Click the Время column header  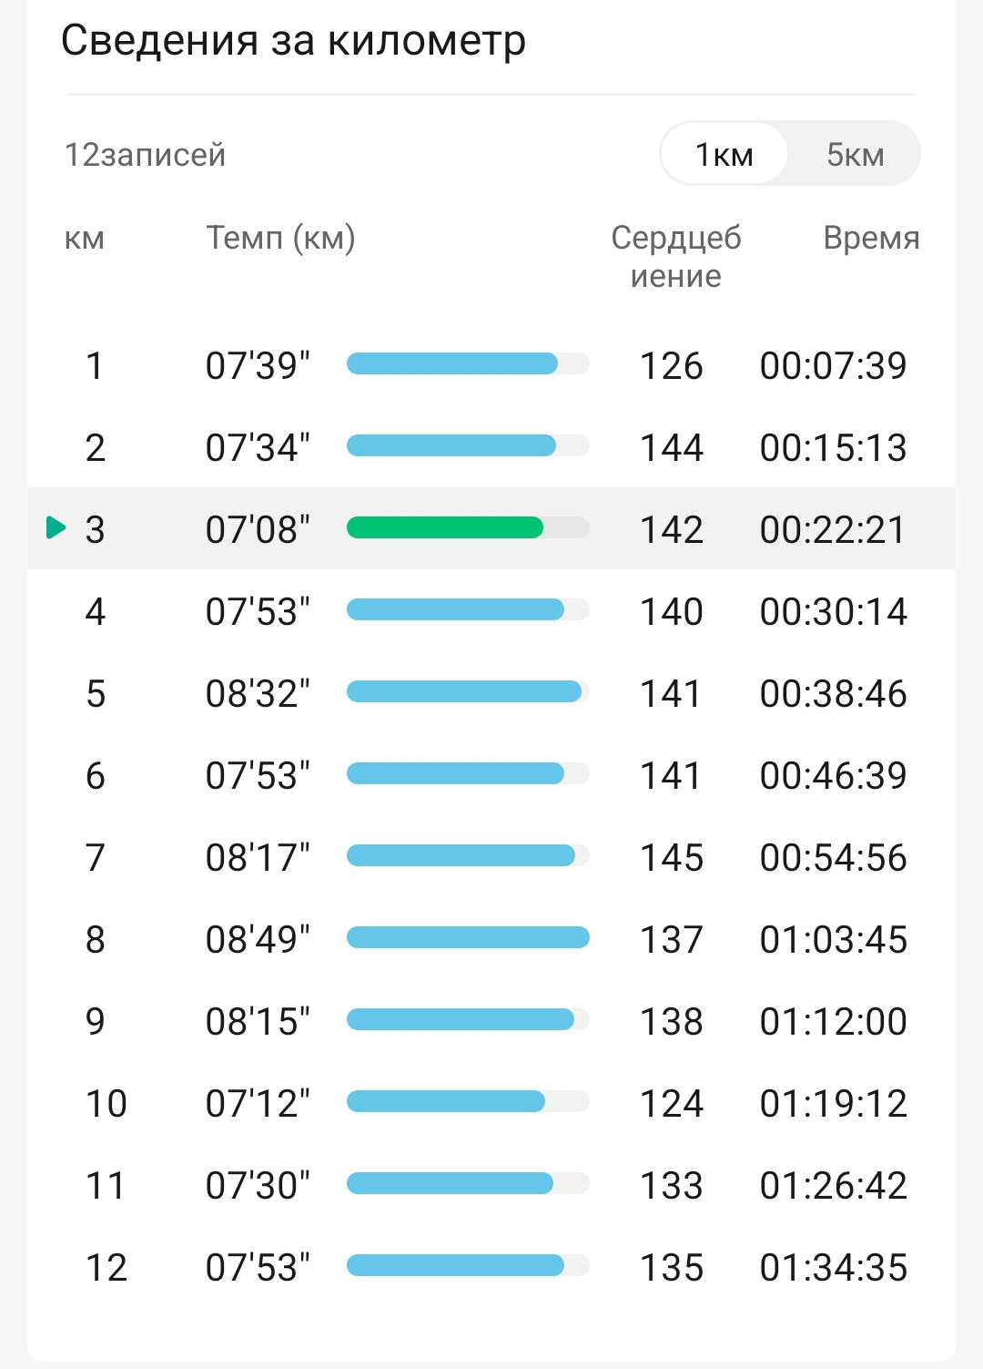point(871,238)
